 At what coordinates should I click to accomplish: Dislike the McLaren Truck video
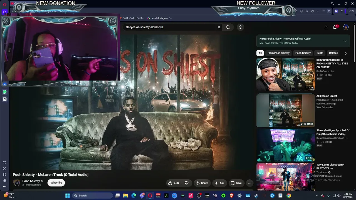click(187, 183)
